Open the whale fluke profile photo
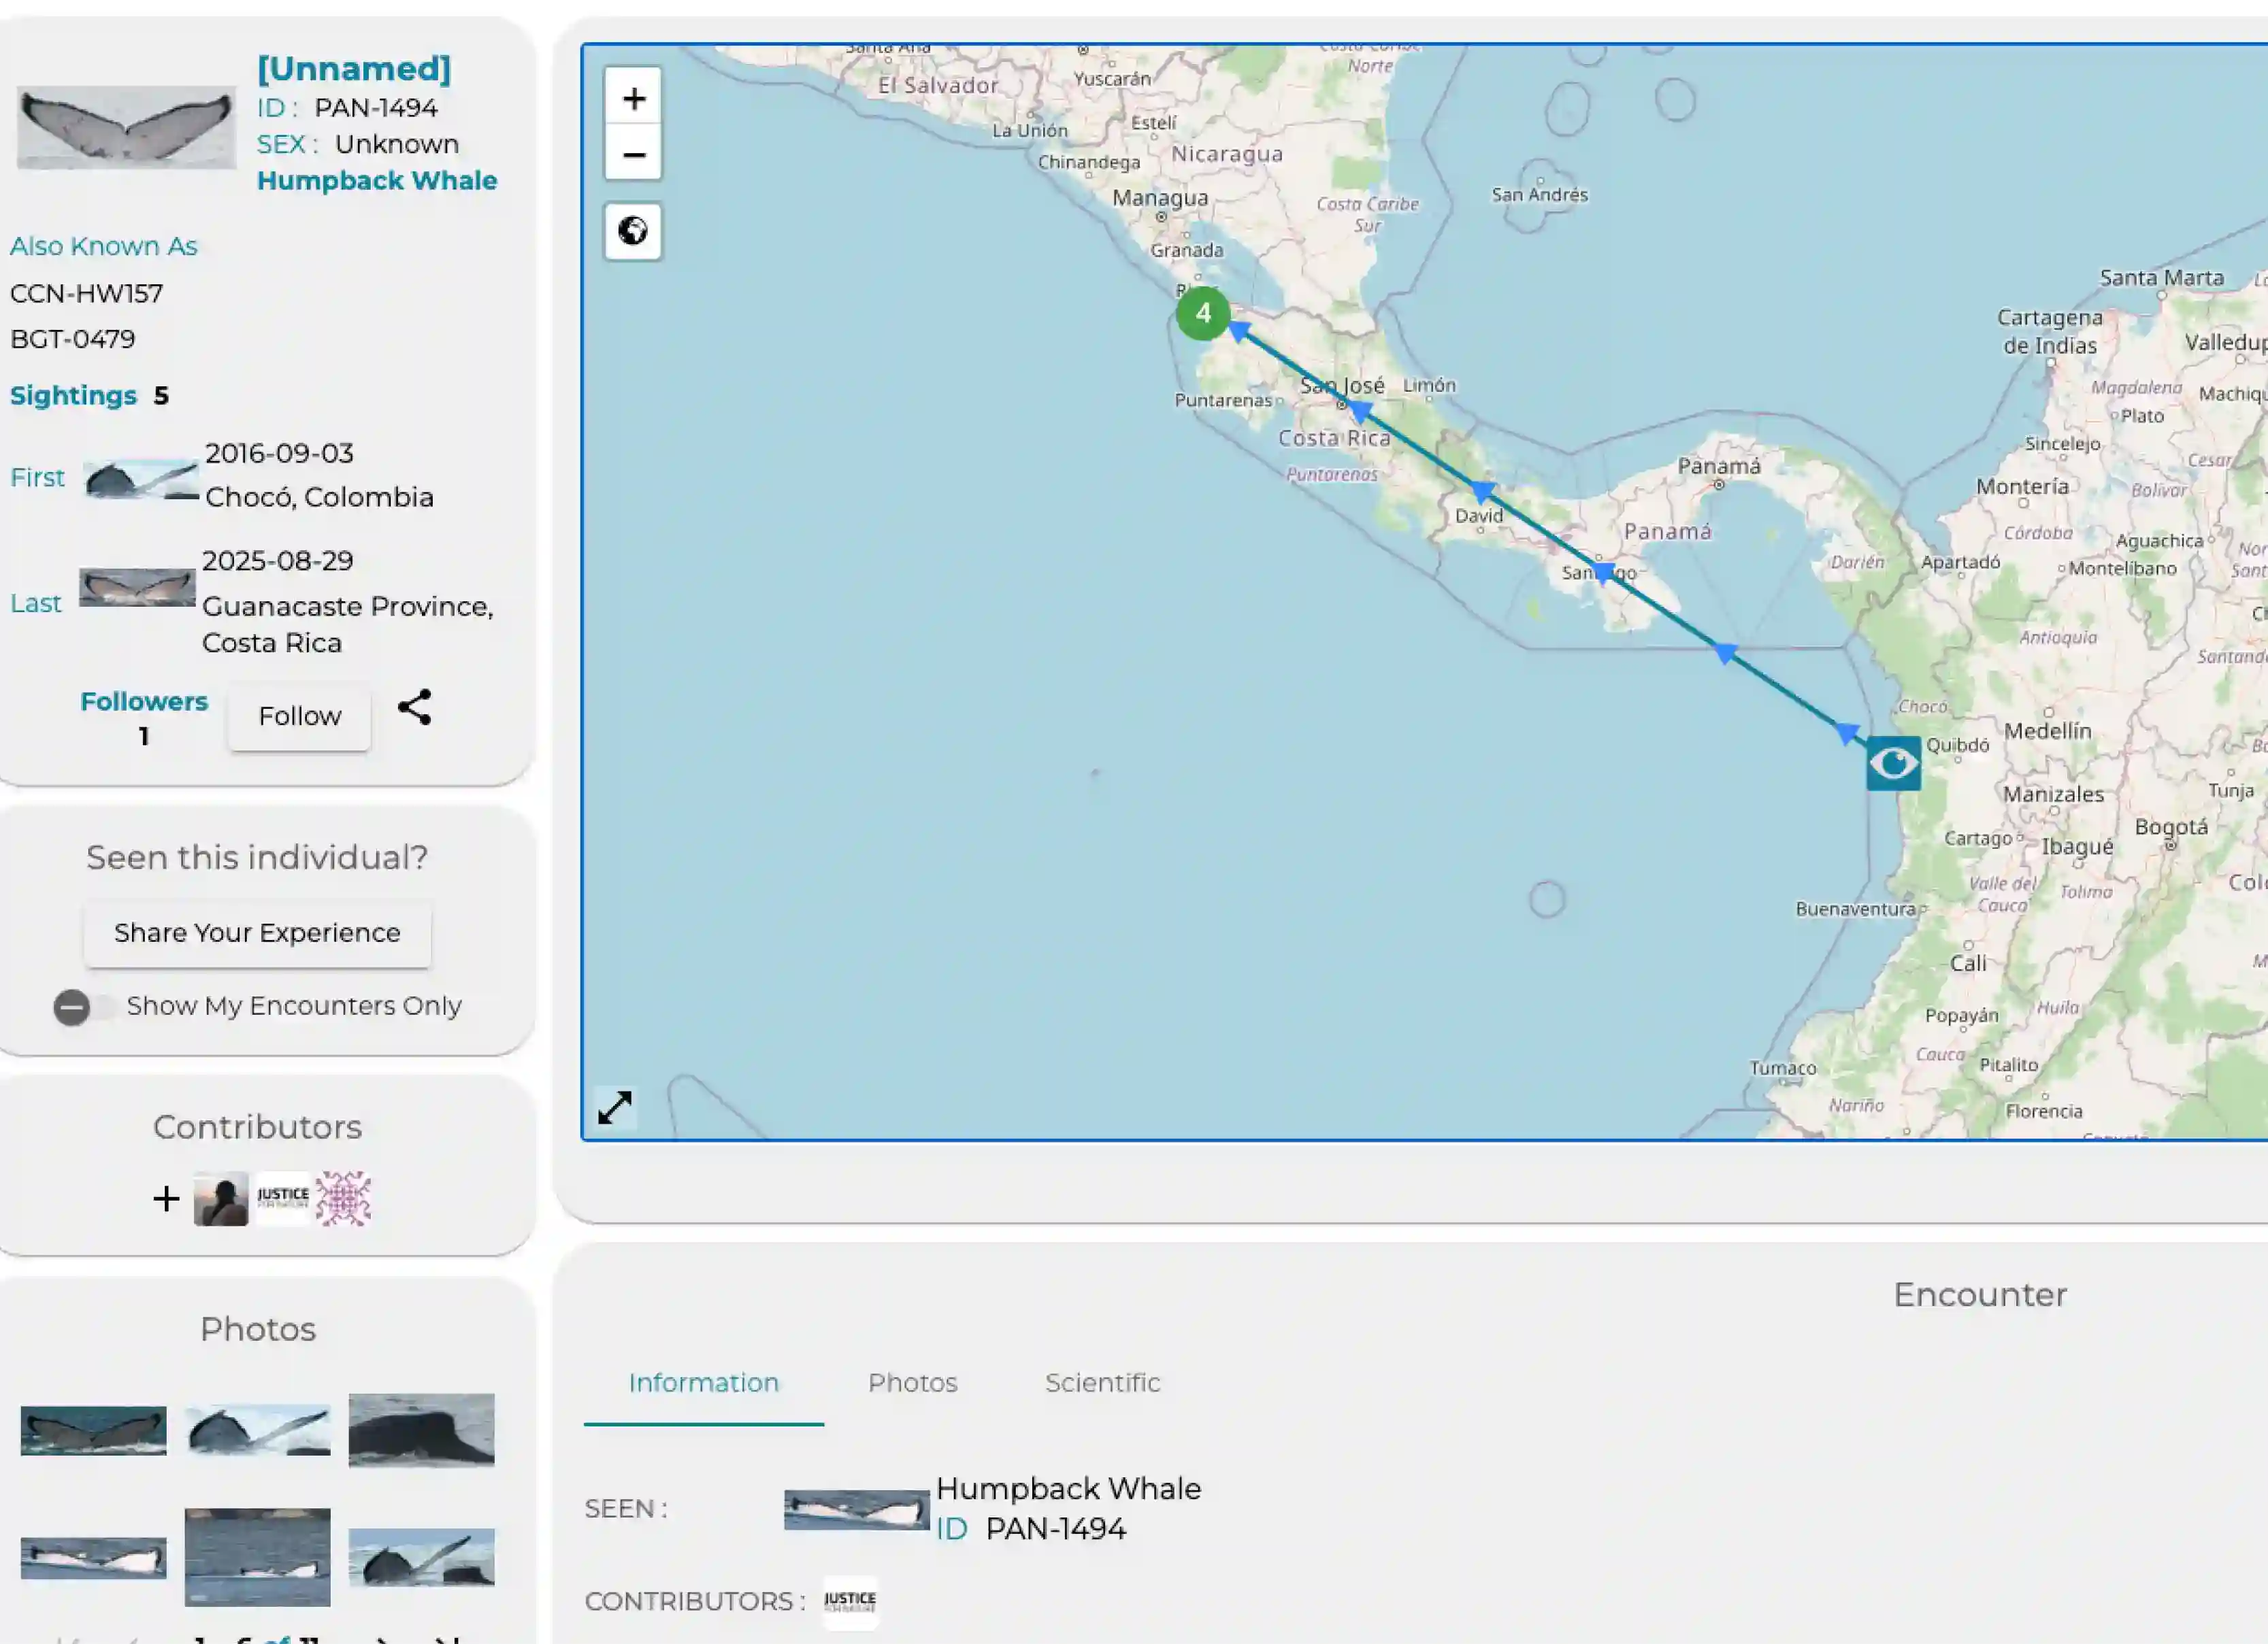Image resolution: width=2268 pixels, height=1644 pixels. [x=126, y=127]
